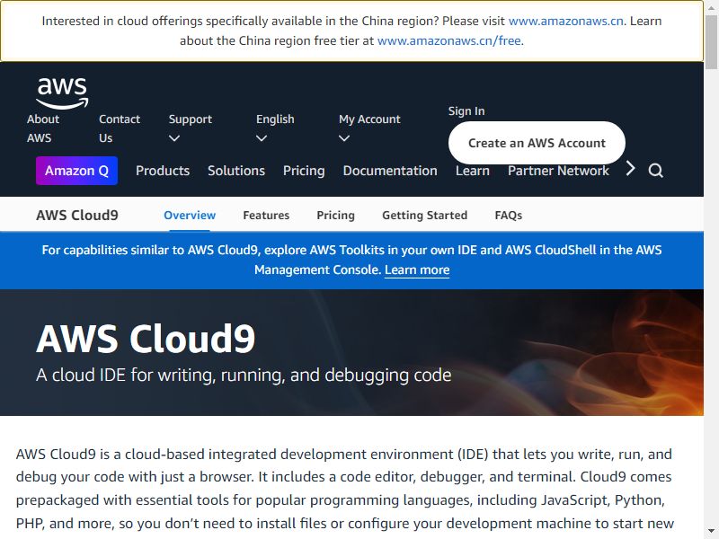Expand the English language dropdown
Viewport: 719px width, 539px height.
point(275,128)
